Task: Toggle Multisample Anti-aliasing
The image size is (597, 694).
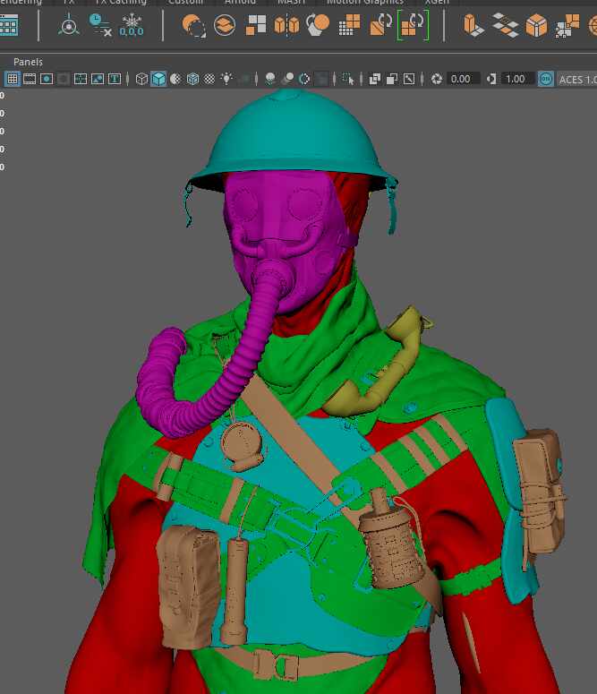Action: coord(304,79)
